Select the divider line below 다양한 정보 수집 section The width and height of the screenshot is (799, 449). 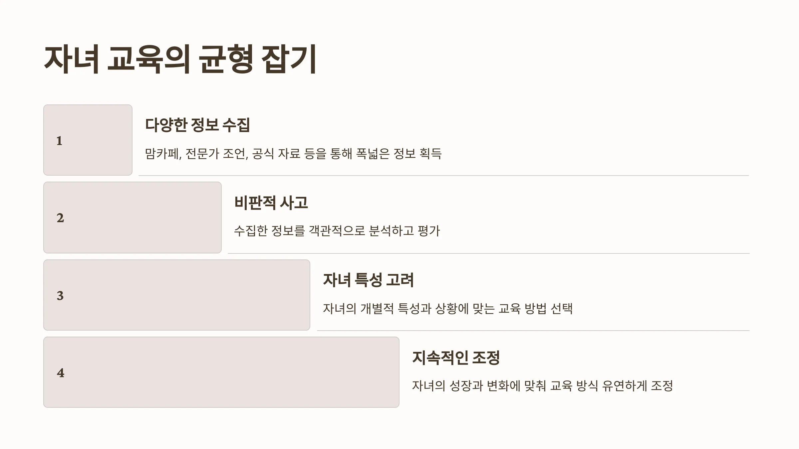[x=444, y=176]
